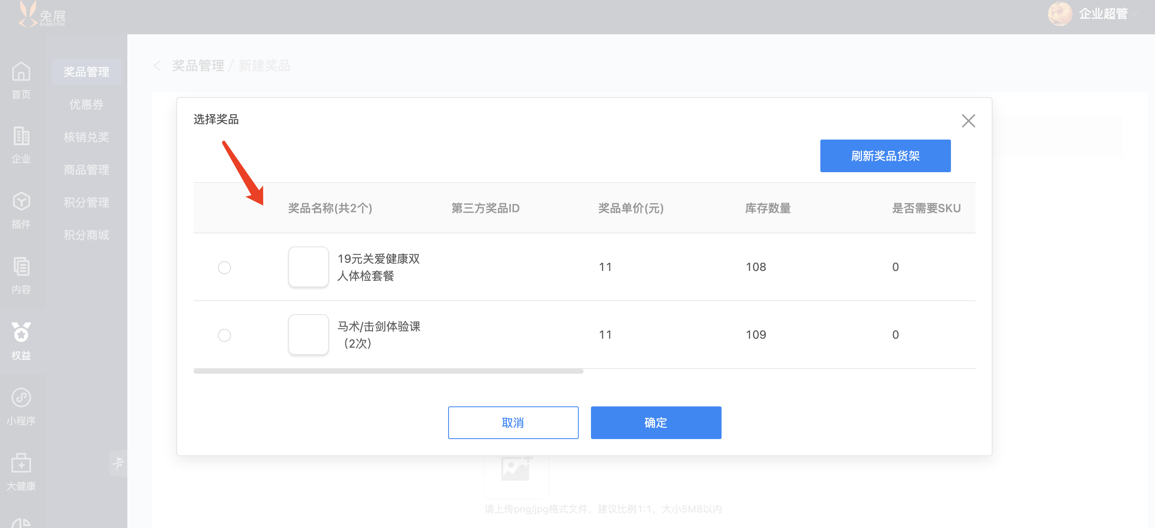Collapse the secondary sidebar with the toggle
Image resolution: width=1155 pixels, height=528 pixels.
tap(118, 463)
